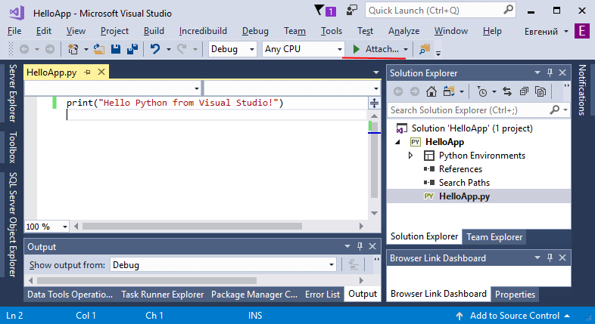Open the Analyze menu
The width and height of the screenshot is (595, 324).
[x=403, y=31]
